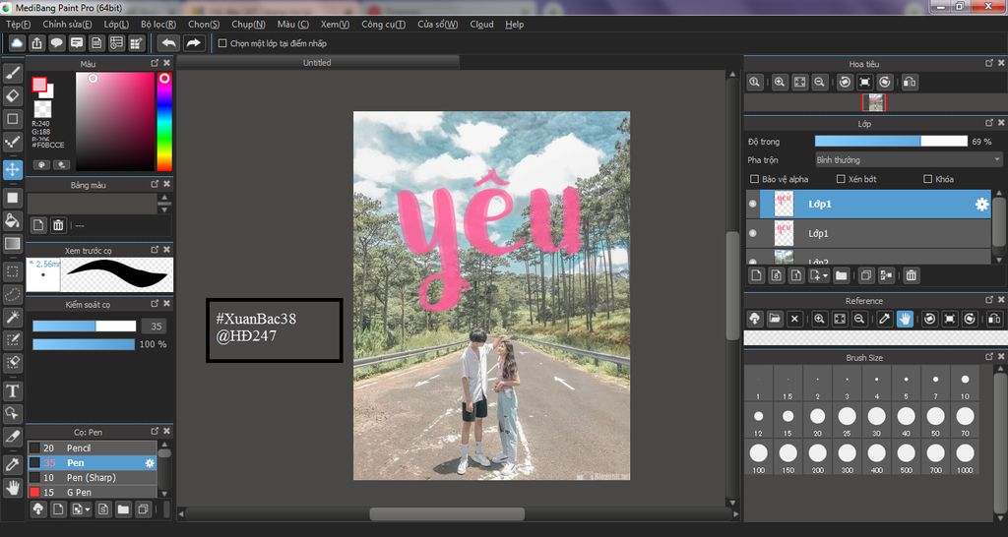Select the Eyedropper tool in left toolbar
This screenshot has height=537, width=1008.
point(12,464)
